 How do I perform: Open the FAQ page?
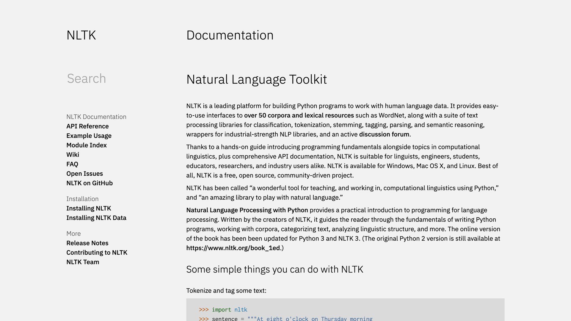click(72, 164)
